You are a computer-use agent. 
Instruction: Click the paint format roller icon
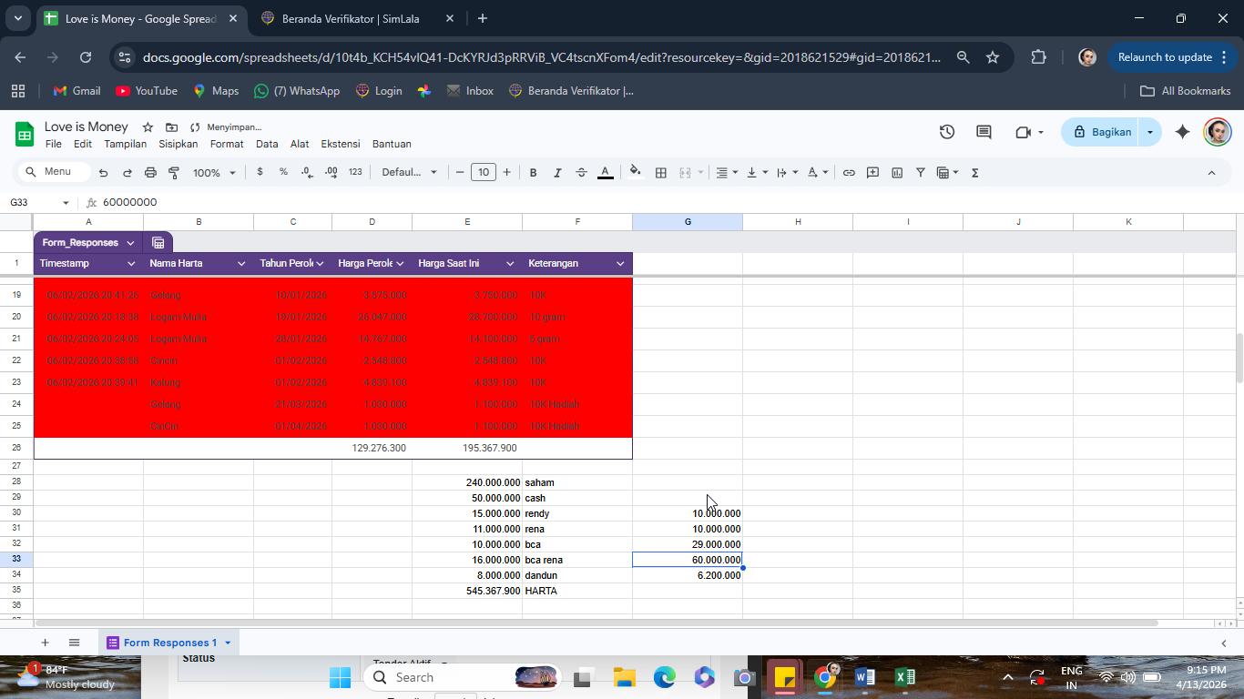coord(174,172)
